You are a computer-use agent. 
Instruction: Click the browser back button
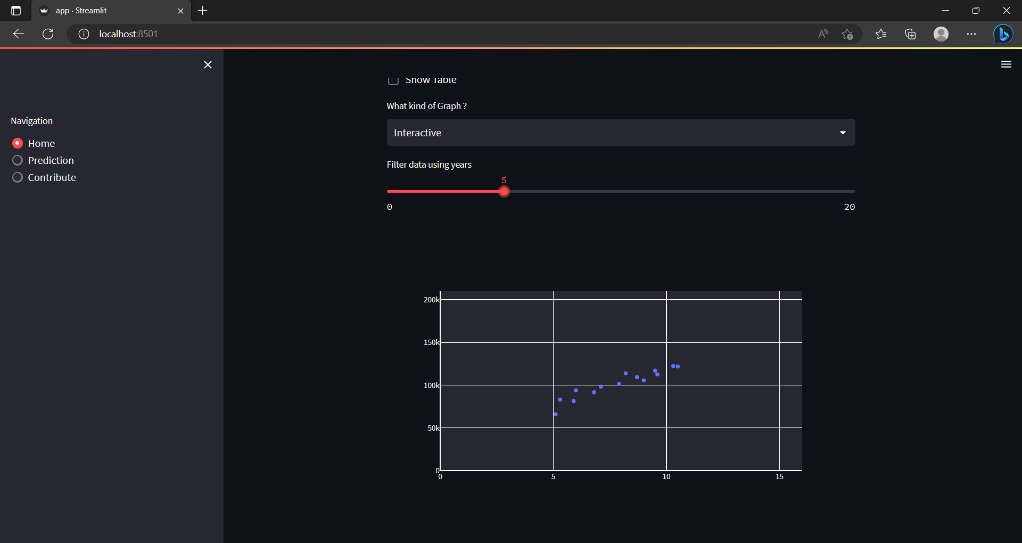tap(18, 34)
